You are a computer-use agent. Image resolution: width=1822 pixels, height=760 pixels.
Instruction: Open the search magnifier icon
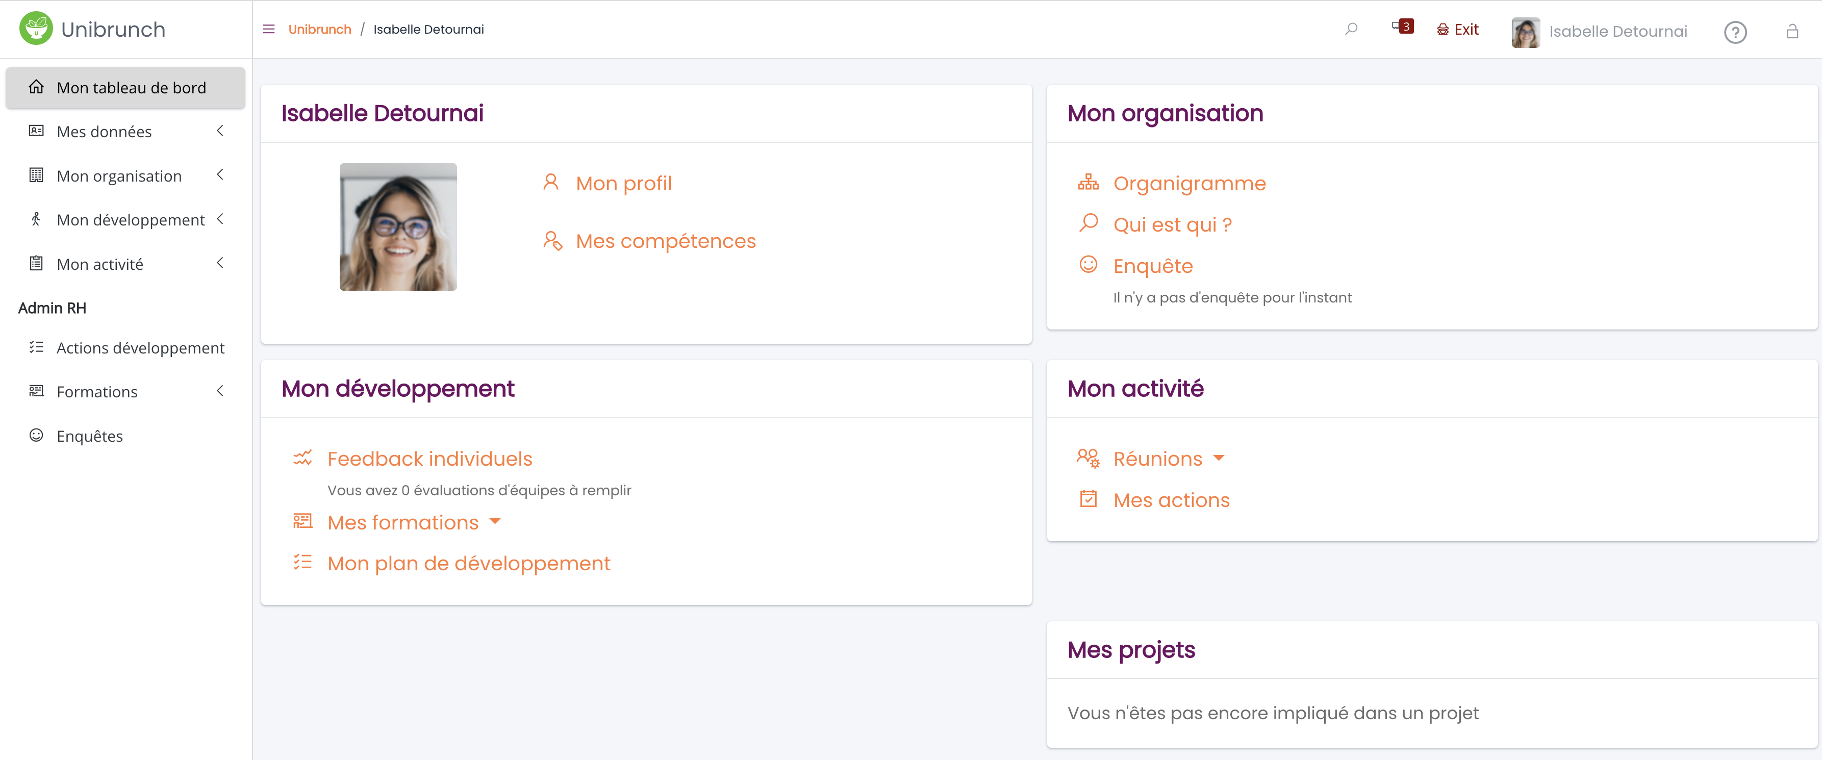(1351, 29)
